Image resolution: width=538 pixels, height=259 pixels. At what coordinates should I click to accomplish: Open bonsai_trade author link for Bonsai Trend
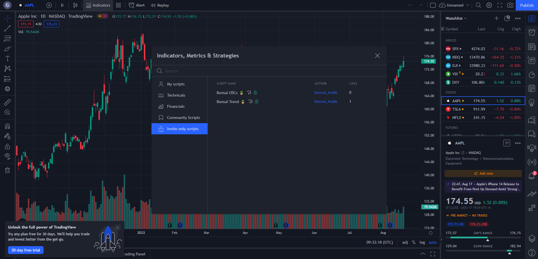tap(325, 101)
